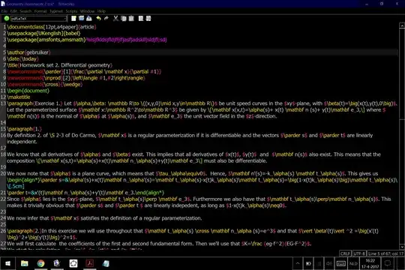
Task: Save the document using toolbar icon
Action: pyautogui.click(x=89, y=18)
